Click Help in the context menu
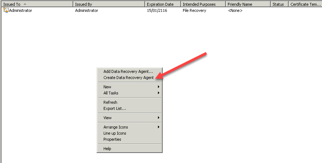This screenshot has width=322, height=163. 107,149
